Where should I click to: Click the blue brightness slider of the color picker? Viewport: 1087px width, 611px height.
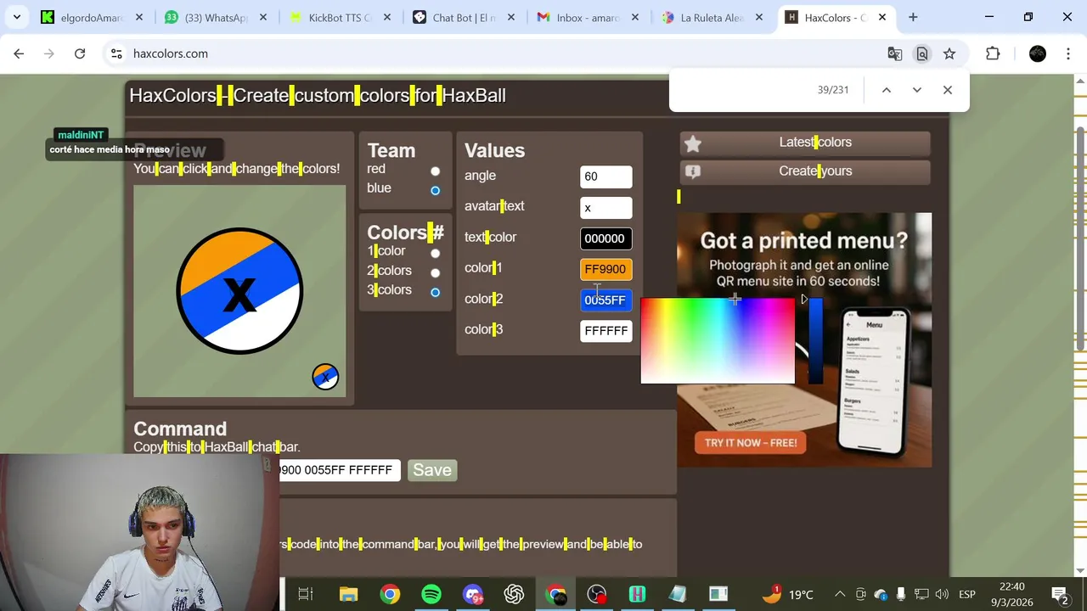tap(815, 340)
